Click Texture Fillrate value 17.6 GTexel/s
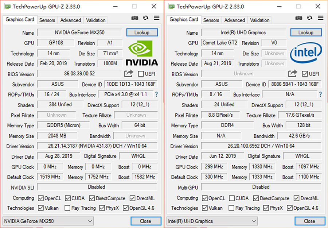Screen dimensions: 328x228 click(x=300, y=115)
